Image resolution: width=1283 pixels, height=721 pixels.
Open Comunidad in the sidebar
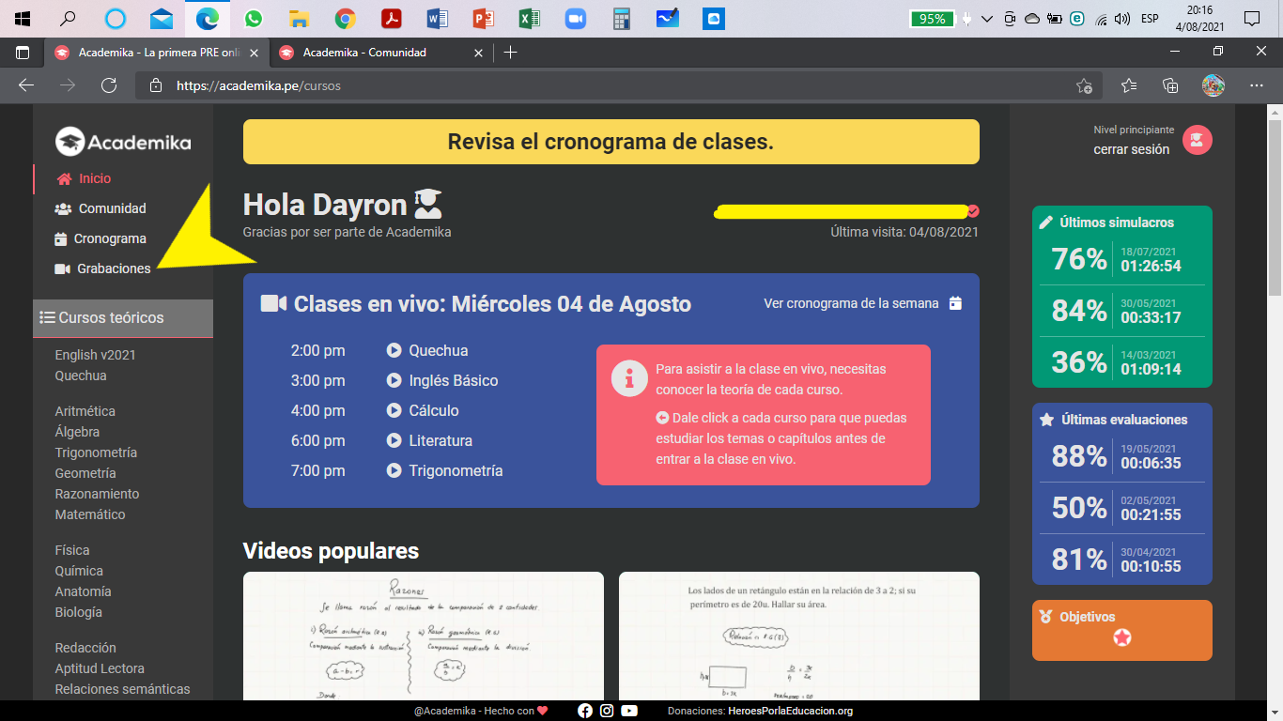[x=100, y=208]
